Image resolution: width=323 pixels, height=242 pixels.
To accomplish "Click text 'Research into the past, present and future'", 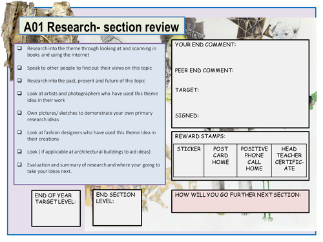I will [x=73, y=81].
